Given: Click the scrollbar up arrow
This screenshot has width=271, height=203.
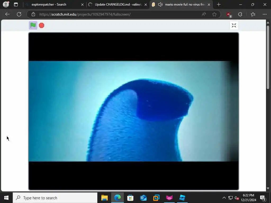Looking at the screenshot, I should pos(268,23).
